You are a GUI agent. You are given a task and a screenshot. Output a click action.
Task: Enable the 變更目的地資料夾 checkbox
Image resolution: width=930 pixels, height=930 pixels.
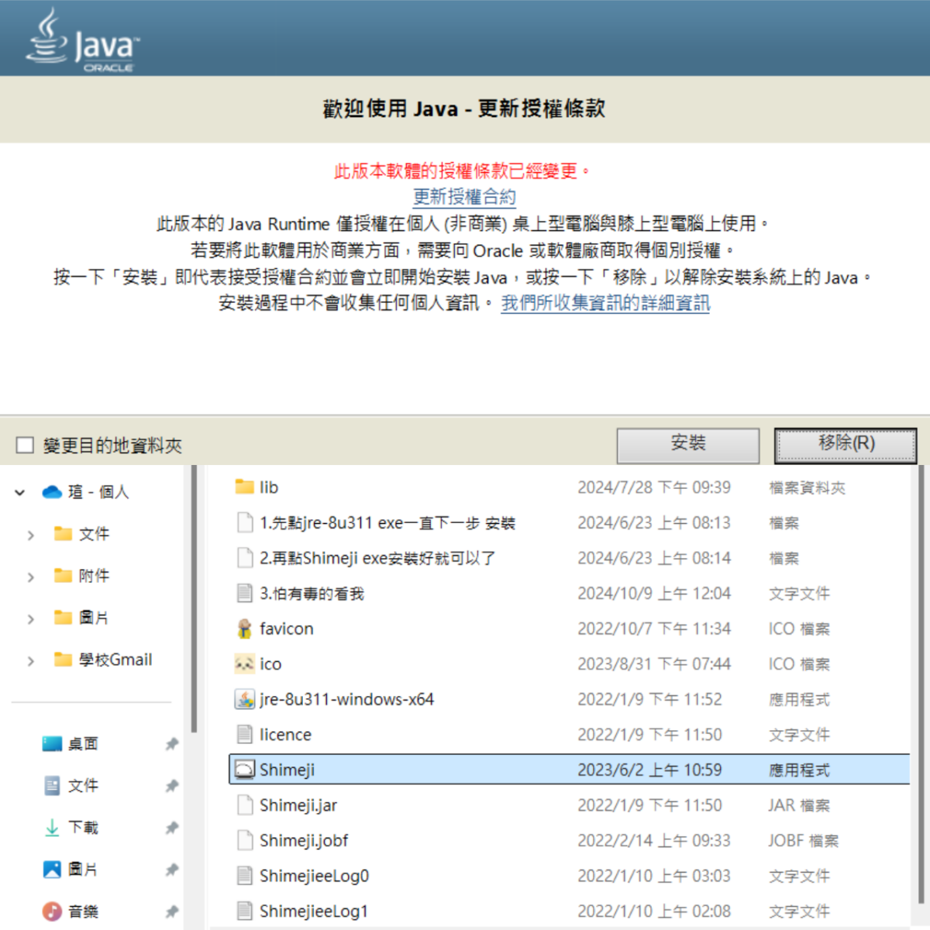coord(25,445)
